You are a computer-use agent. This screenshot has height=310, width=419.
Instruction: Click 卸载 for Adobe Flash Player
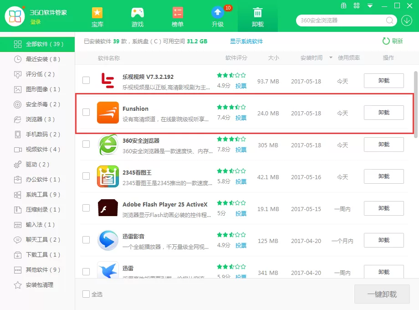[384, 208]
